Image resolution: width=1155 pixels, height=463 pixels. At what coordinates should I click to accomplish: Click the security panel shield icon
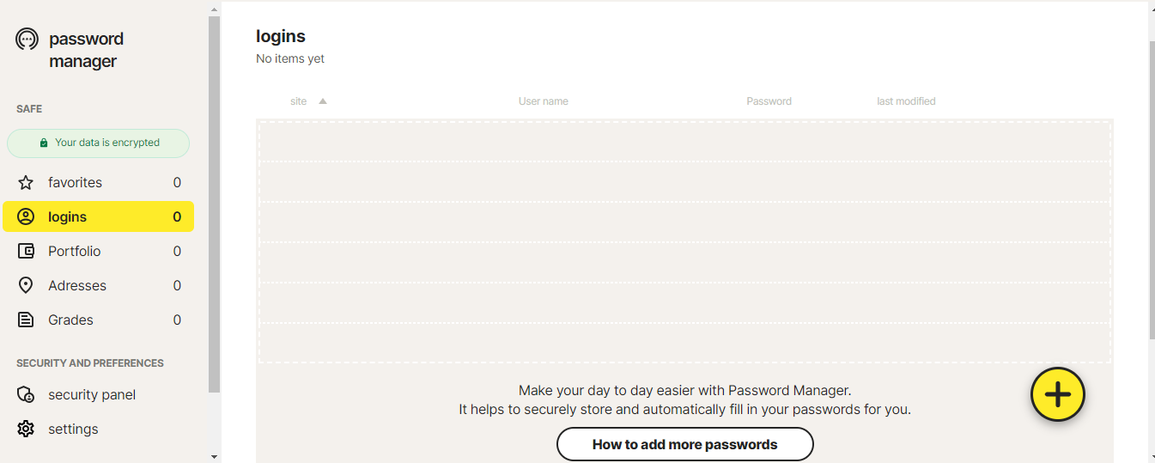pyautogui.click(x=26, y=395)
